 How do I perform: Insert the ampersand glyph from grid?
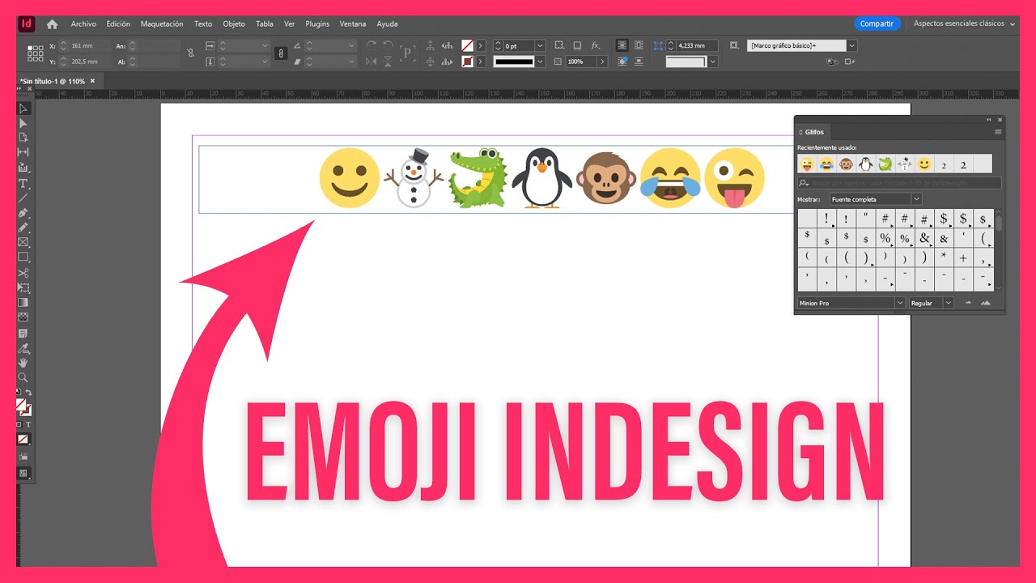click(x=924, y=238)
